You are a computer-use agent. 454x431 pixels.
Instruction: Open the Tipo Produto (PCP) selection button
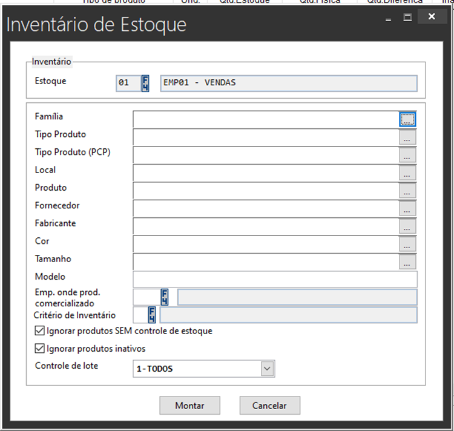(x=407, y=155)
